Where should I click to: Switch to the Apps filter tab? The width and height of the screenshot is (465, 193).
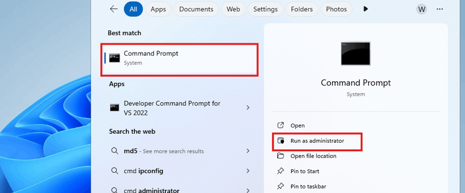(x=158, y=9)
